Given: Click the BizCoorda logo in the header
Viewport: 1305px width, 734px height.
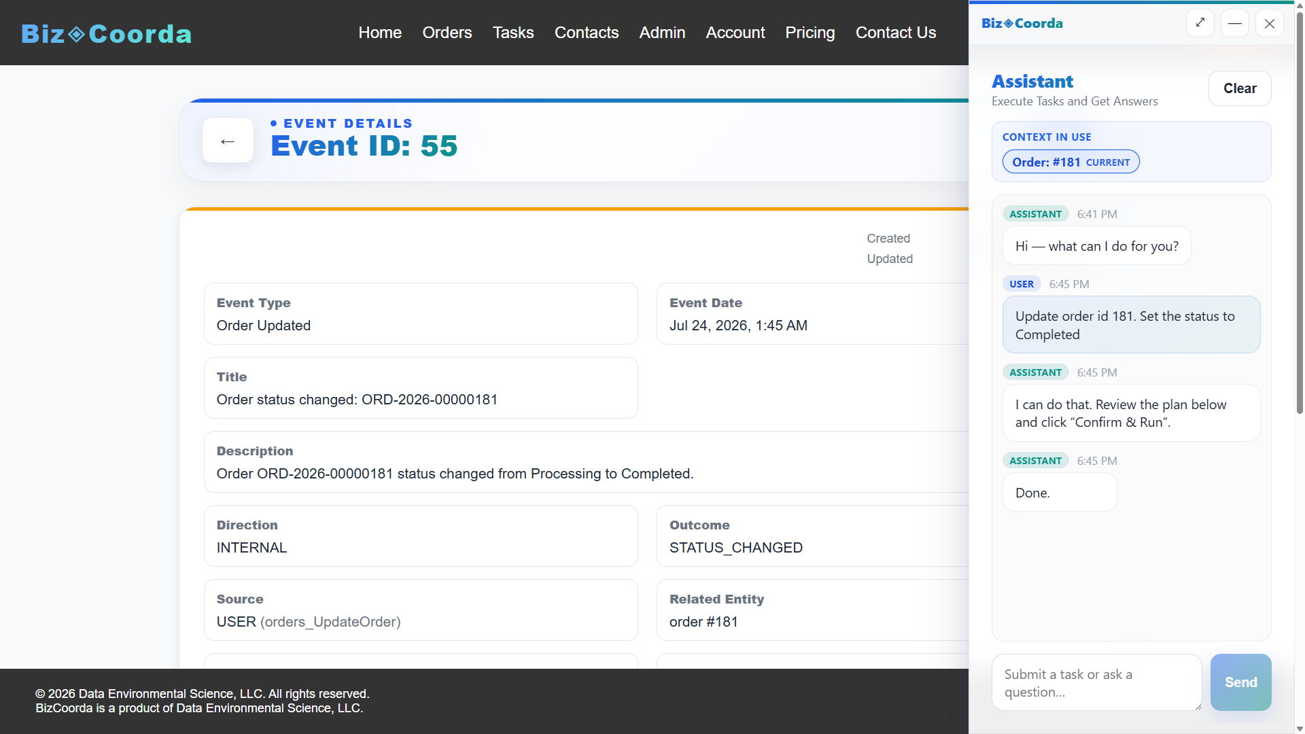Looking at the screenshot, I should 107,33.
